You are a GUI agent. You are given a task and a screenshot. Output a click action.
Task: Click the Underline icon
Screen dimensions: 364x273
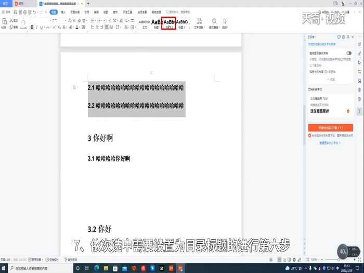click(x=41, y=27)
